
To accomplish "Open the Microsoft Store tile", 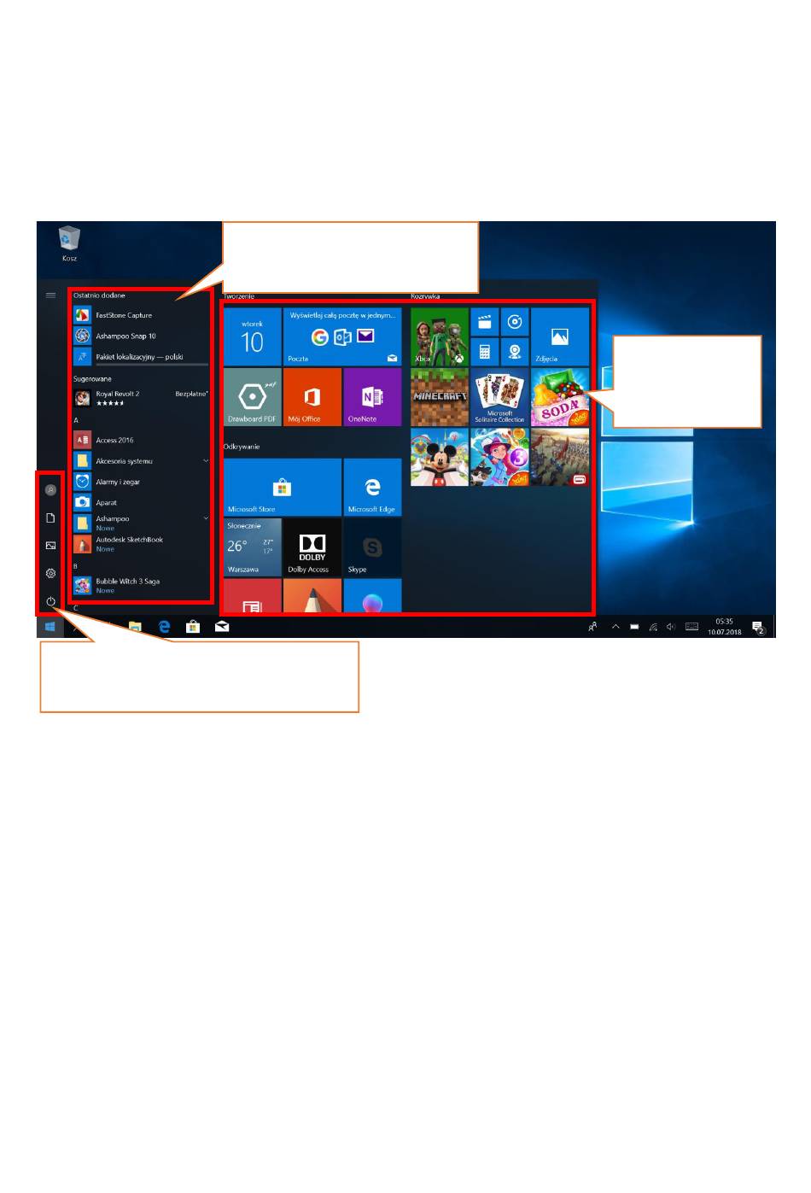I will click(x=282, y=487).
